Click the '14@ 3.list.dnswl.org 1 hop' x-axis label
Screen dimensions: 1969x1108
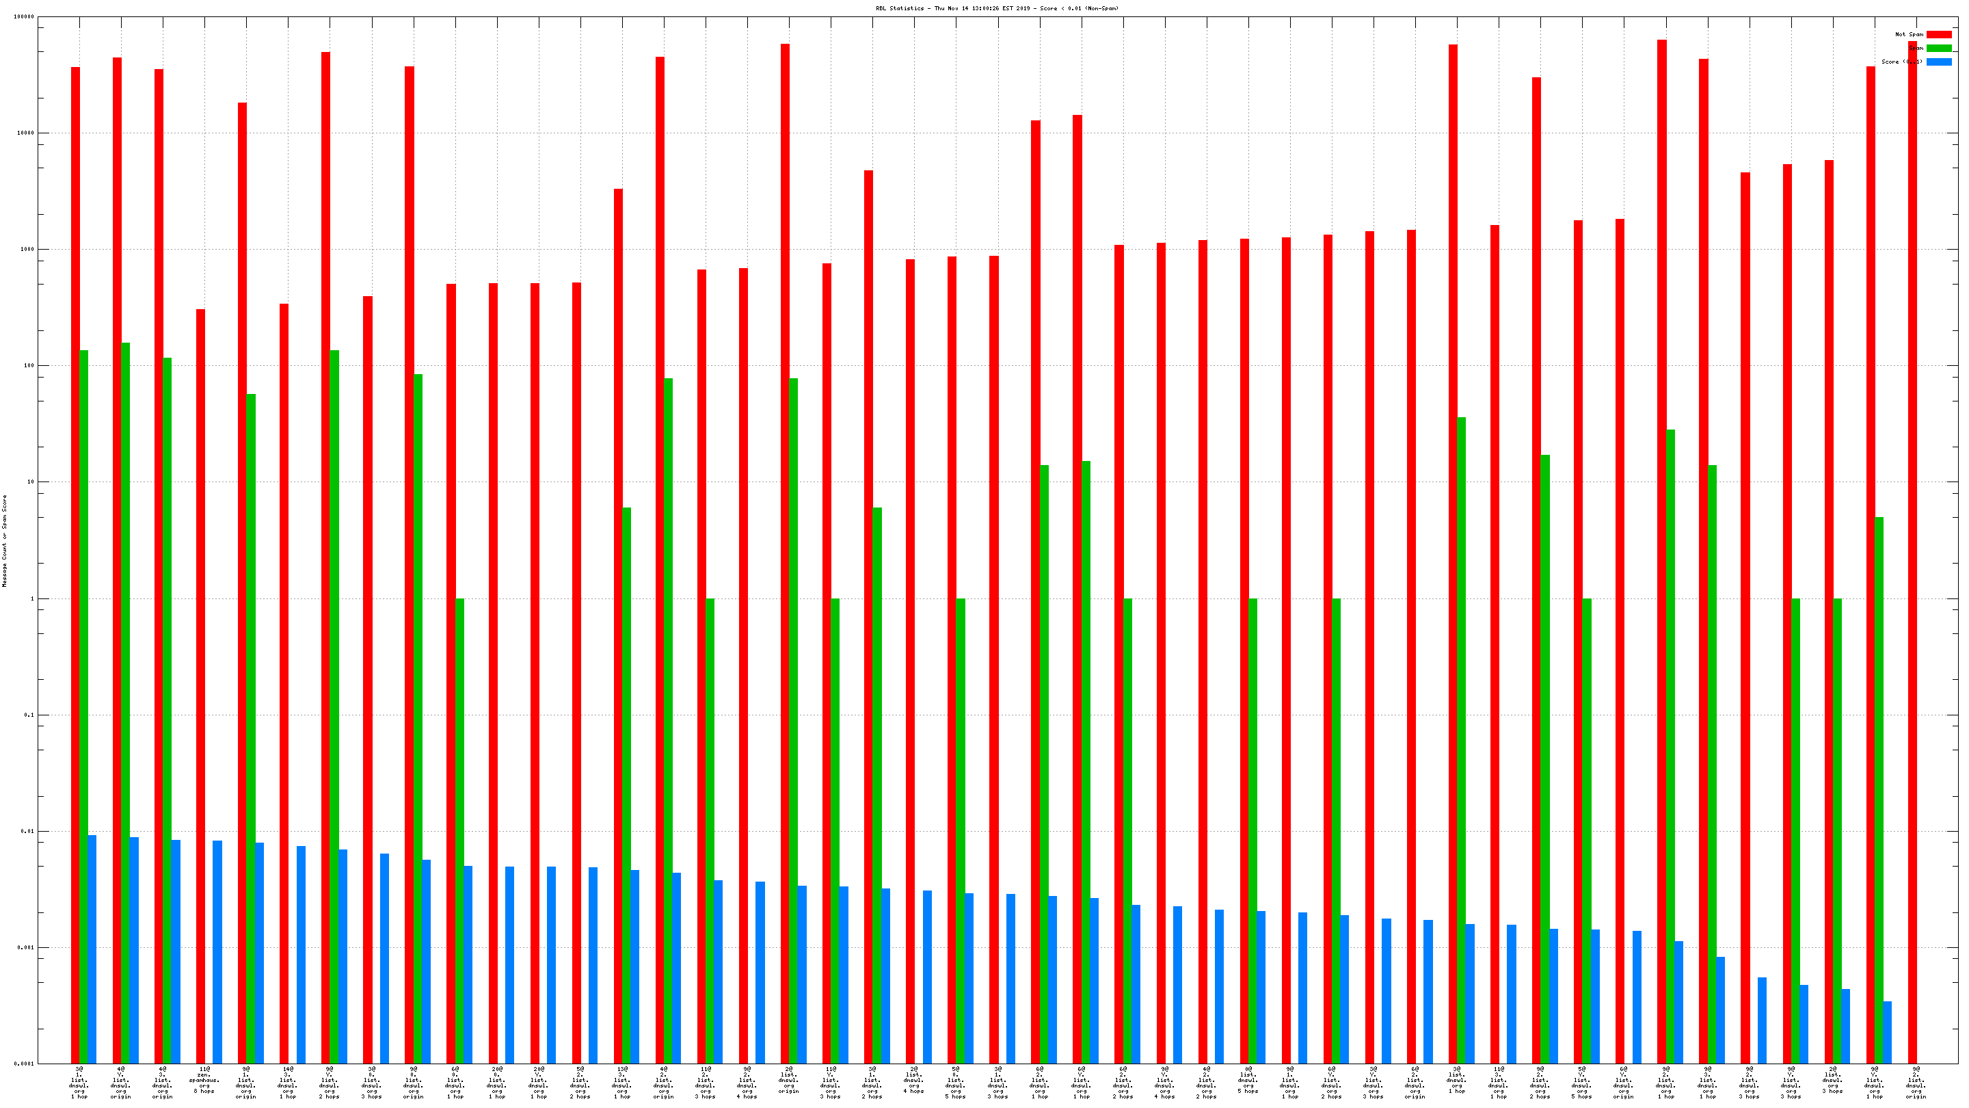tap(287, 1082)
